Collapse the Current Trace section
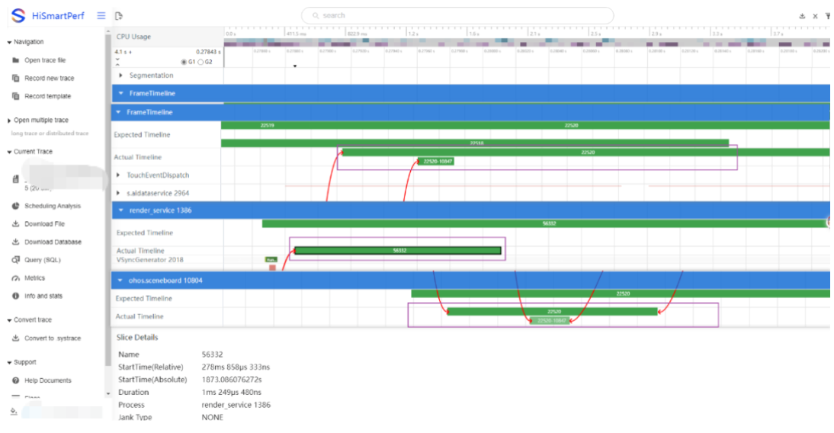This screenshot has width=834, height=433. [9, 152]
